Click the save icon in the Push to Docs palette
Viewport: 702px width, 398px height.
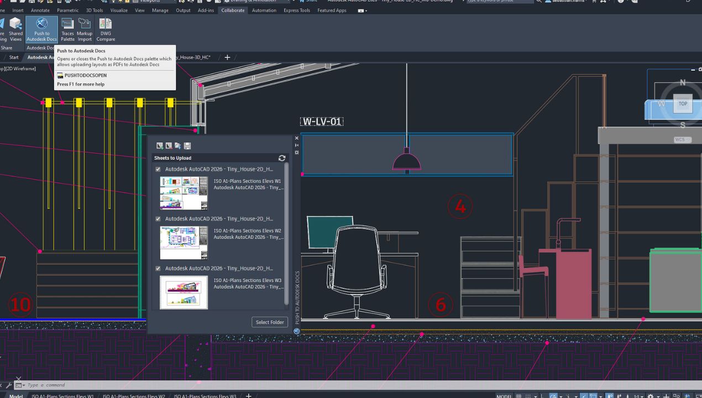pos(187,146)
